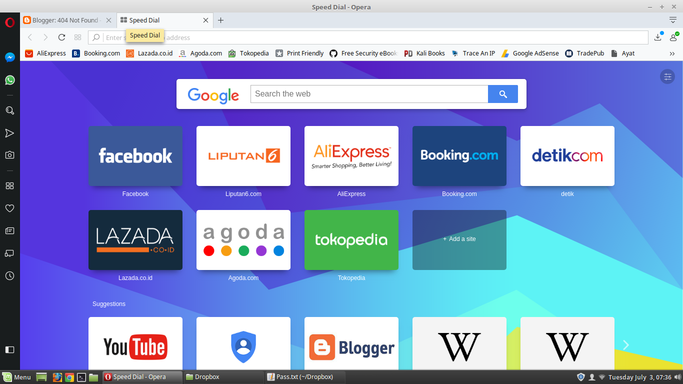Viewport: 683px width, 384px height.
Task: Open the Agoda.com speed dial tile
Action: (x=243, y=240)
